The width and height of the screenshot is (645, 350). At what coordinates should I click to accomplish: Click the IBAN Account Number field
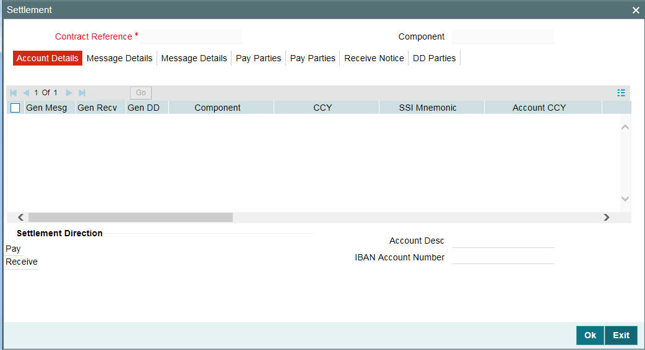point(503,257)
